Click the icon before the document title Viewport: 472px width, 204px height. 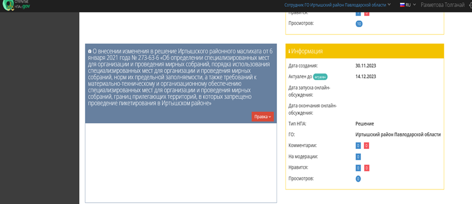click(x=89, y=51)
